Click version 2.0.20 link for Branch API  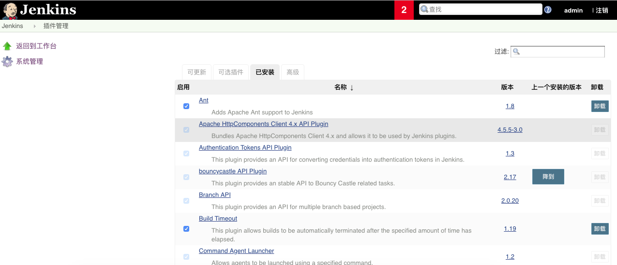510,201
